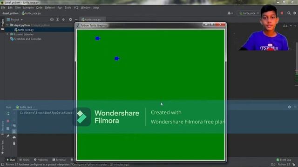This screenshot has height=167, width=298.
Task: Toggle Soft-Wrap in Run console
Action: [14, 125]
